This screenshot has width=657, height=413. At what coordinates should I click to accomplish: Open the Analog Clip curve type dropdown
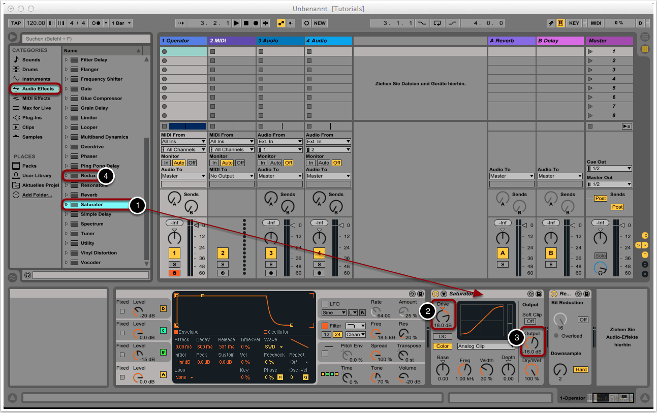click(x=485, y=346)
